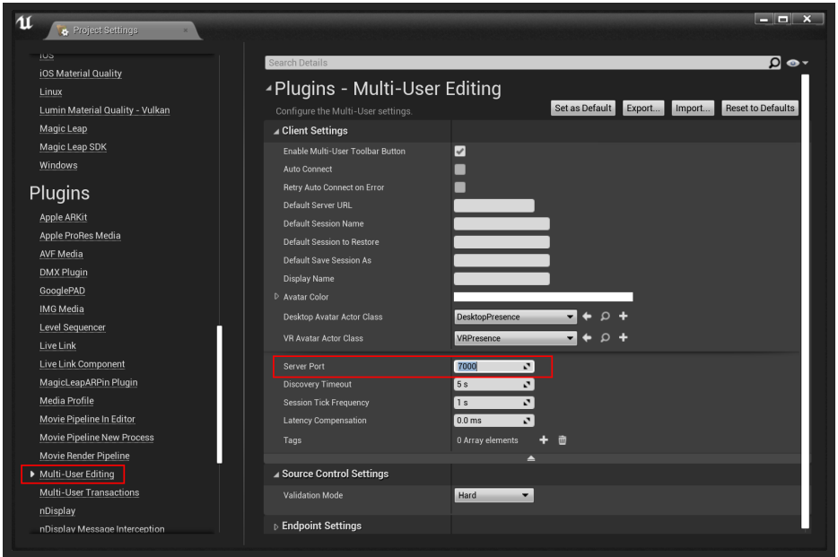The image size is (838, 557).
Task: Browse to Desktop Avatar Actor Class with magnifier icon
Action: point(605,316)
